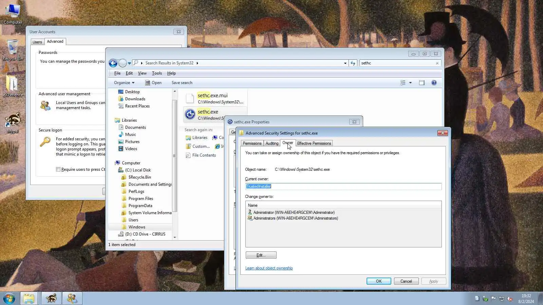Launch the Mypal desktop shortcut
The height and width of the screenshot is (305, 543).
click(13, 123)
